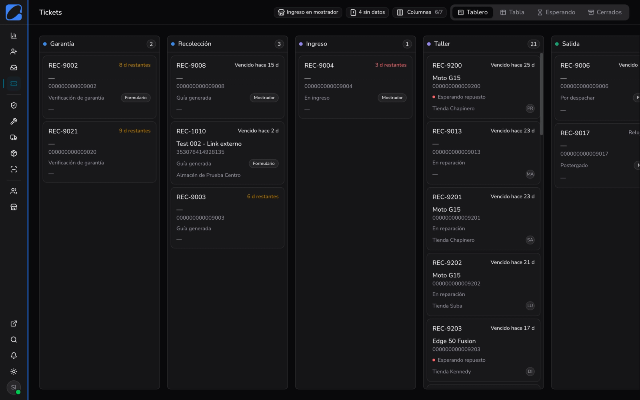The width and height of the screenshot is (640, 400).
Task: Open ticket card REC-9002
Action: click(x=100, y=87)
